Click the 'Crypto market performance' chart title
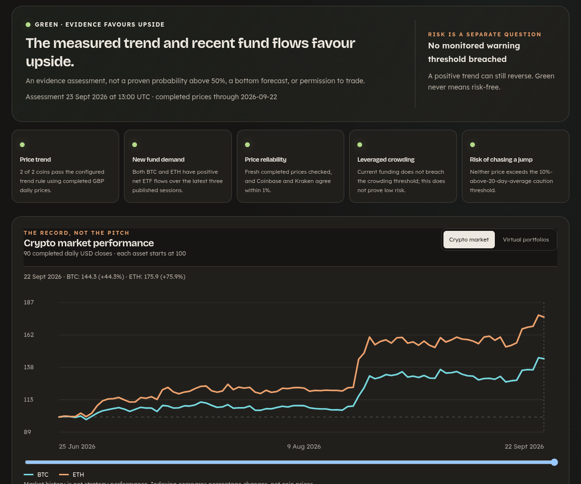The width and height of the screenshot is (581, 484). click(89, 243)
